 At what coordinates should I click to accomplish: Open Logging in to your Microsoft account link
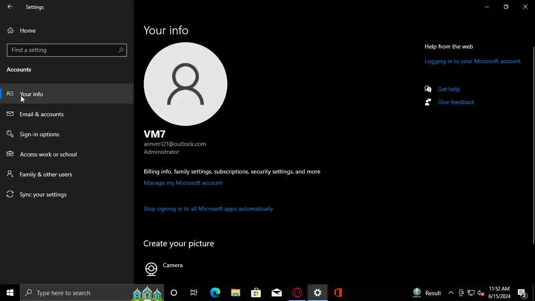point(472,61)
